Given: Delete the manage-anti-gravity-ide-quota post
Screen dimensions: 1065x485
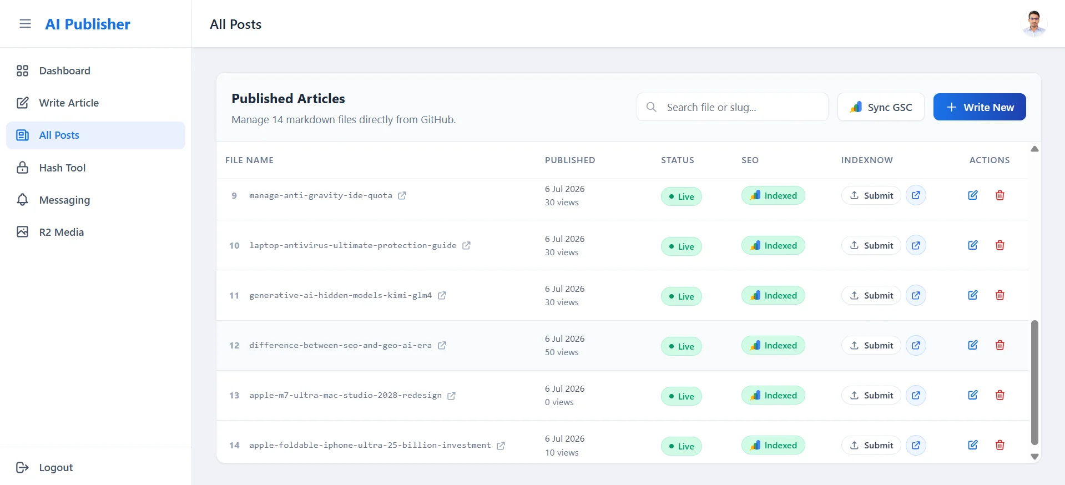Looking at the screenshot, I should [x=1000, y=195].
